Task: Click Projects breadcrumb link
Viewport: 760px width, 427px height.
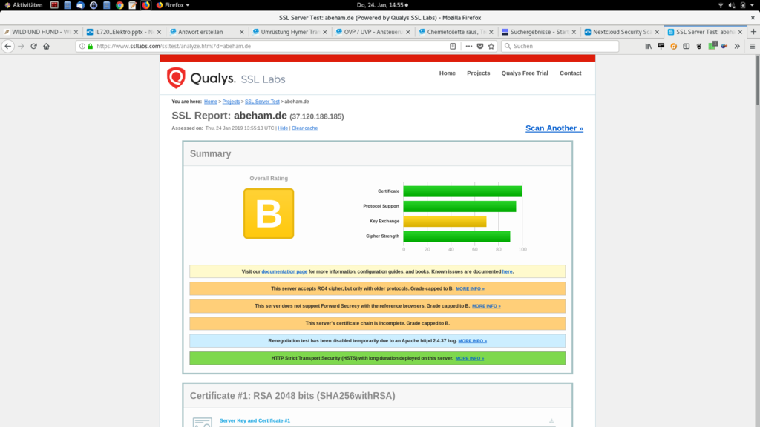Action: click(x=232, y=102)
